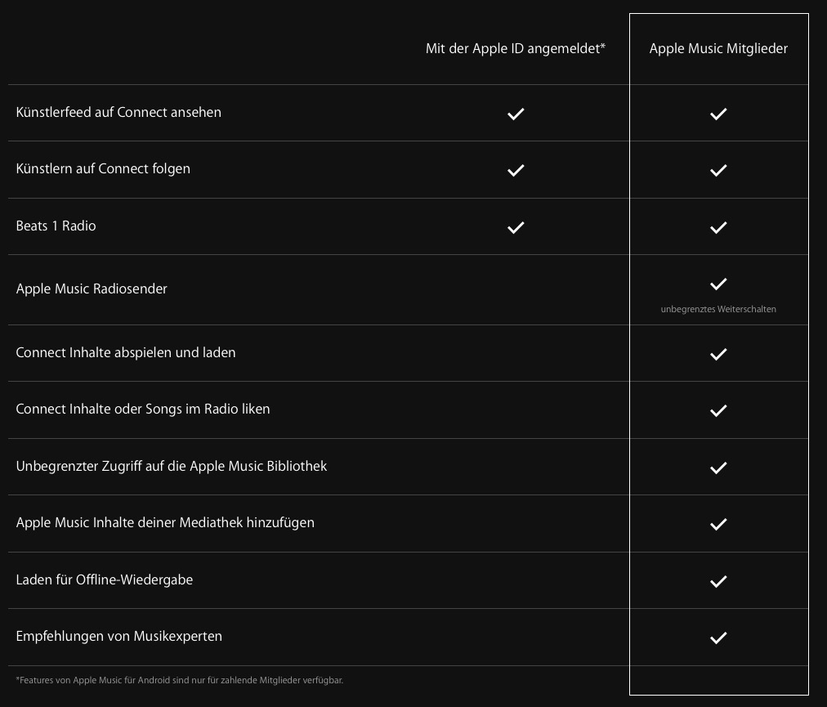Click the Apple ID checkmark for Künstlern auf Connect folgen
Viewport: 827px width, 707px height.
click(x=516, y=171)
